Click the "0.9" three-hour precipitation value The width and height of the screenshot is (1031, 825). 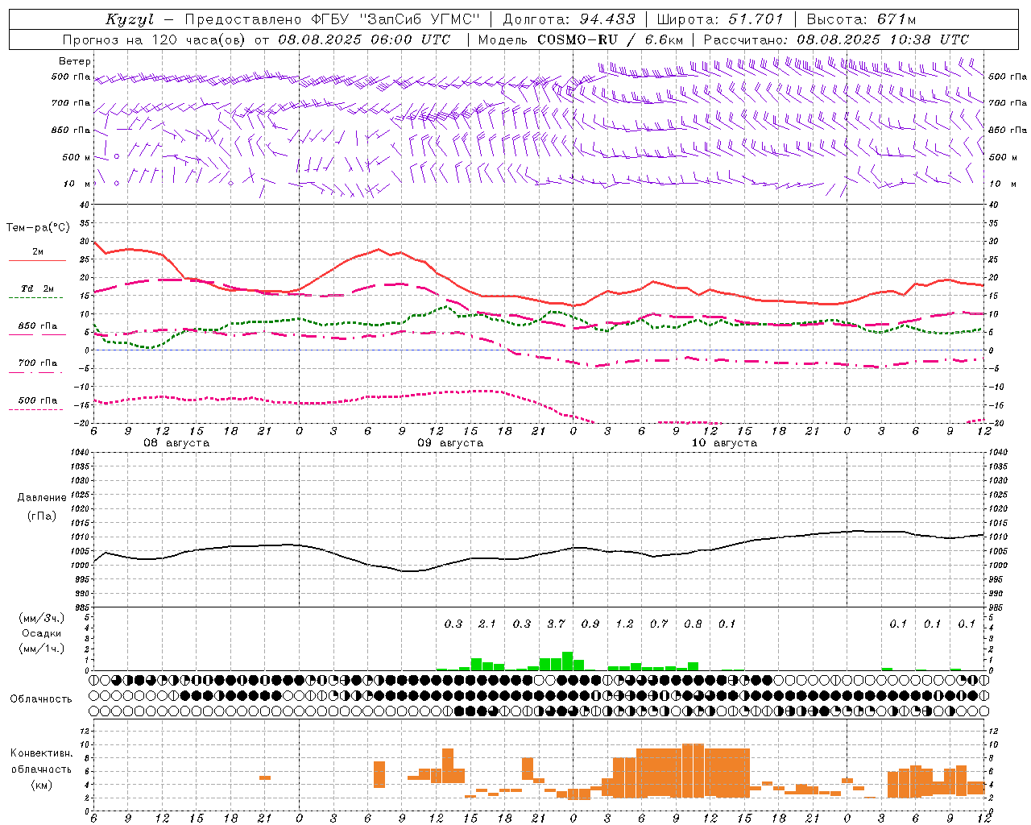click(x=590, y=624)
